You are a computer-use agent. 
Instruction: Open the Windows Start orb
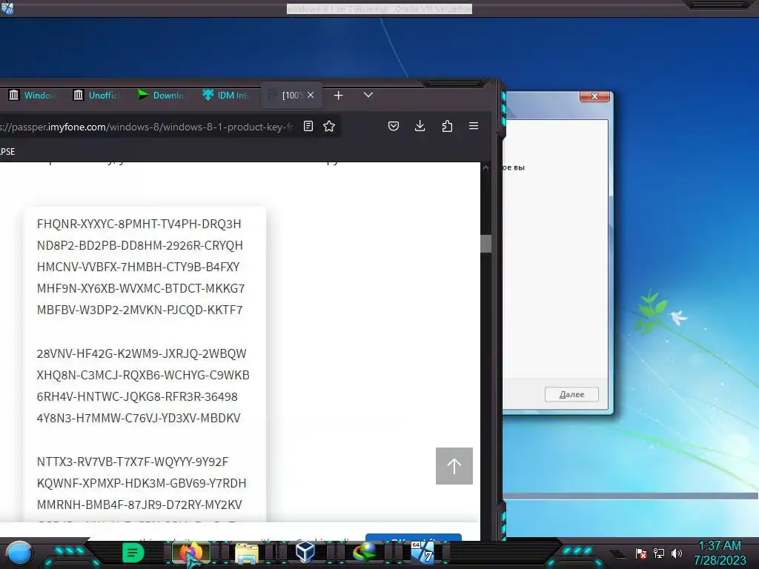coord(19,553)
